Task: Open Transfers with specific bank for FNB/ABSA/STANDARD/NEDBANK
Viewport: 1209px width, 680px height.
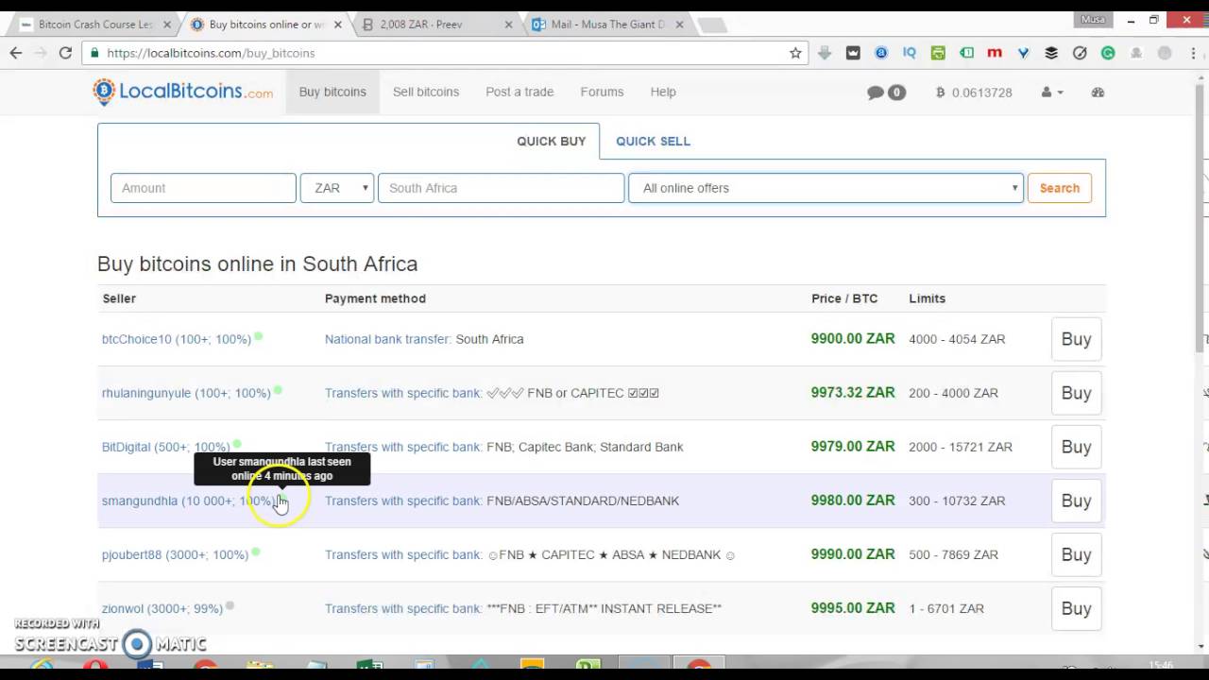Action: coord(403,501)
